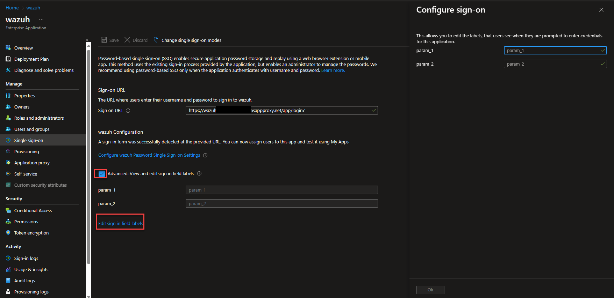The width and height of the screenshot is (614, 298).
Task: Click the Roles and administrators icon
Action: point(8,118)
